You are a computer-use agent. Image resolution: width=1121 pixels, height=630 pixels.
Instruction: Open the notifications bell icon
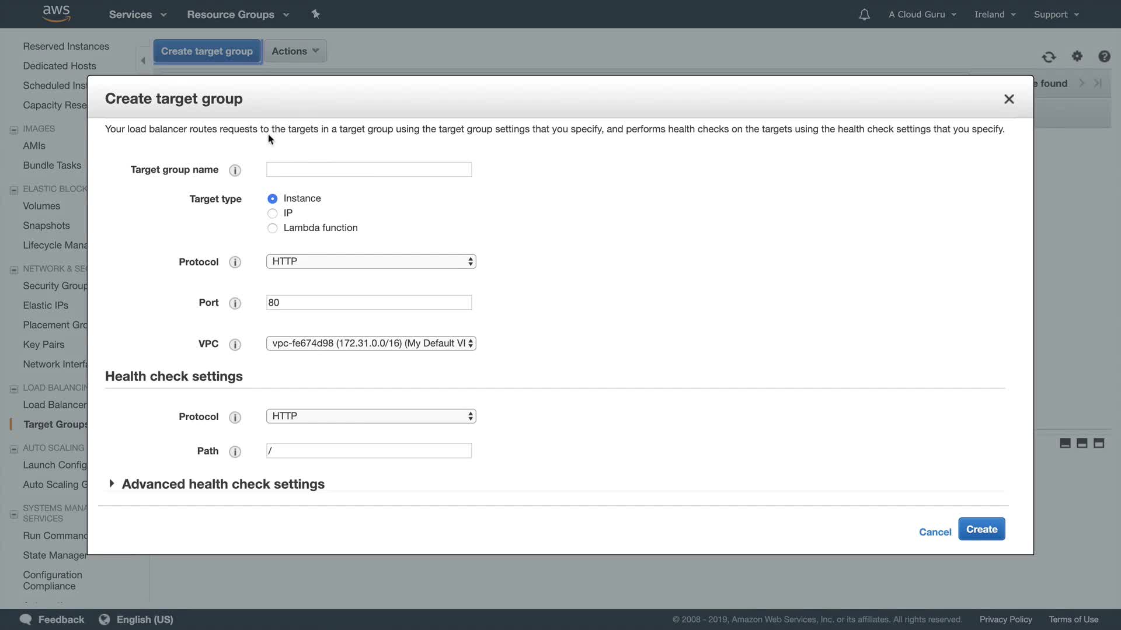864,15
